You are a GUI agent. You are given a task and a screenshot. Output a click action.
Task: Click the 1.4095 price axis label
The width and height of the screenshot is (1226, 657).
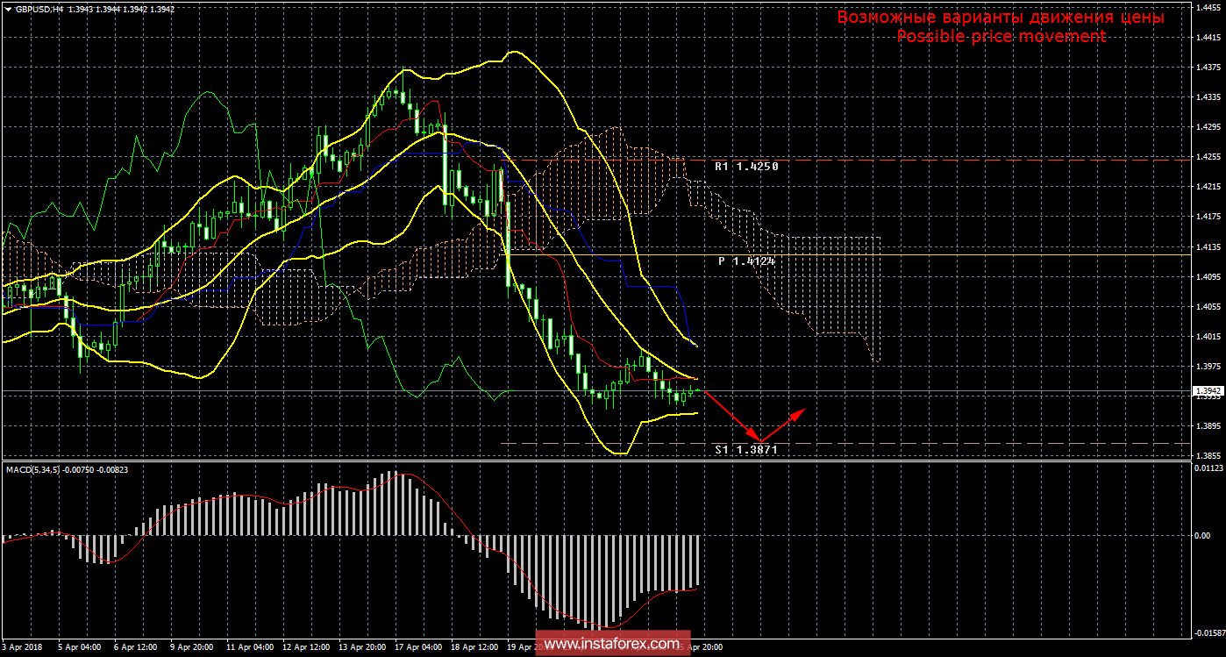pyautogui.click(x=1208, y=276)
